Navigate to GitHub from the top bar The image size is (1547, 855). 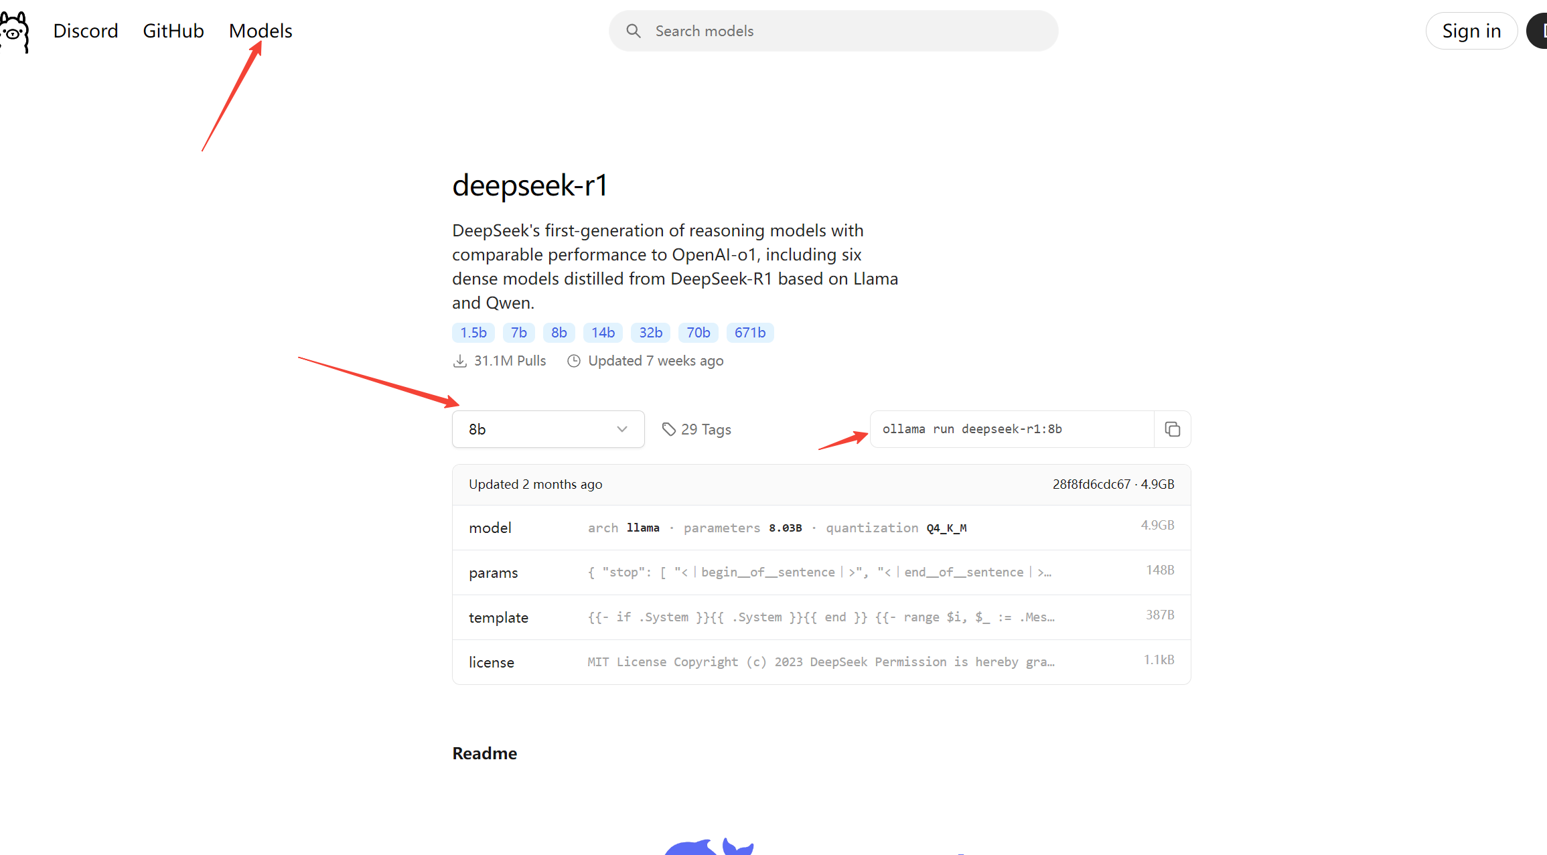pos(173,30)
